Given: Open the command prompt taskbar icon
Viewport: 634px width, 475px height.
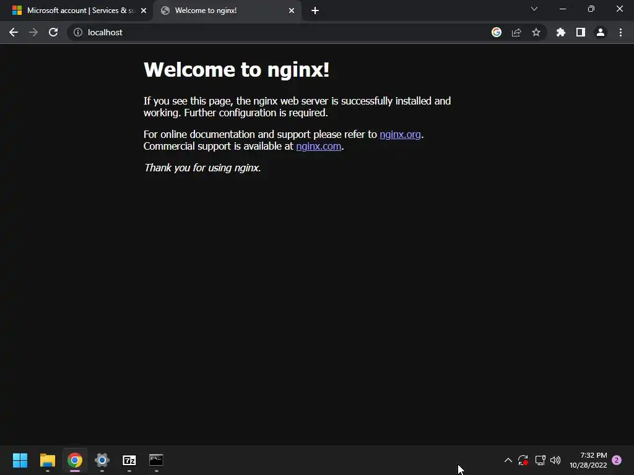Looking at the screenshot, I should [156, 460].
